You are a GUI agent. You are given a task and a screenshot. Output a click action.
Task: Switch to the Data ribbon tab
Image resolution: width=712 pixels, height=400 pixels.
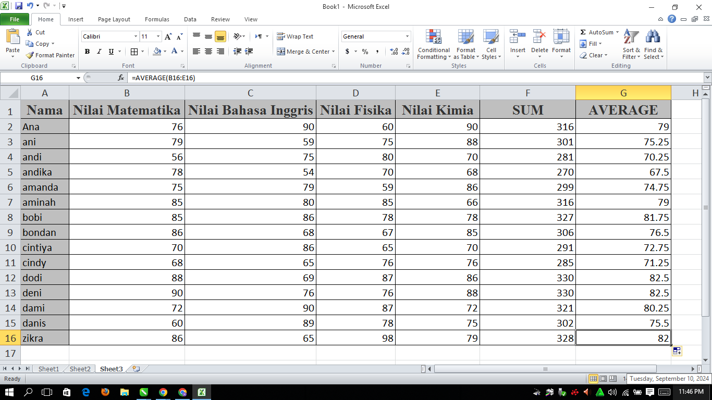pyautogui.click(x=190, y=19)
